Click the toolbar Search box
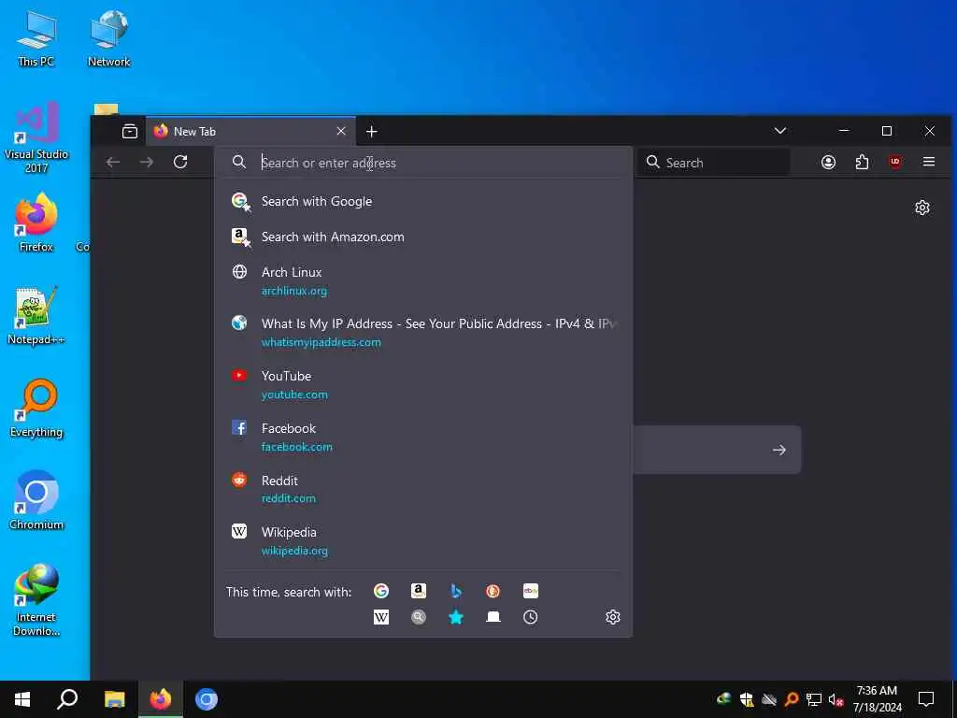This screenshot has height=718, width=957. pos(713,163)
